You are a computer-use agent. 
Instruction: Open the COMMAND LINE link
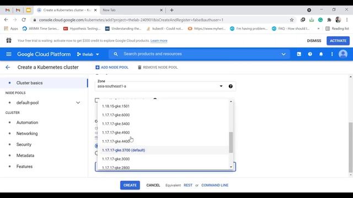point(215,185)
